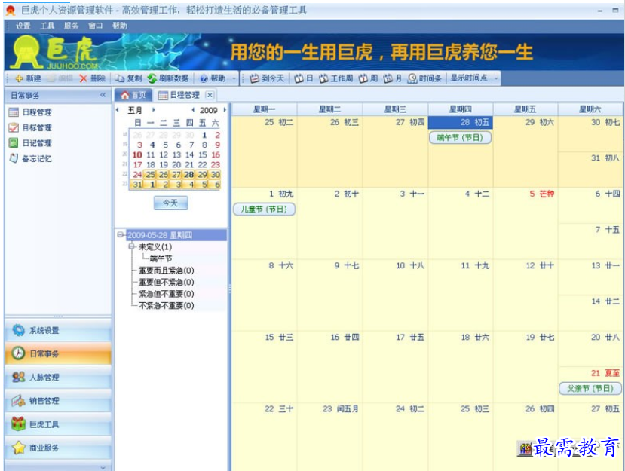625x471 pixels.
Task: Open the 帮助 menu in menu bar
Action: coord(120,26)
